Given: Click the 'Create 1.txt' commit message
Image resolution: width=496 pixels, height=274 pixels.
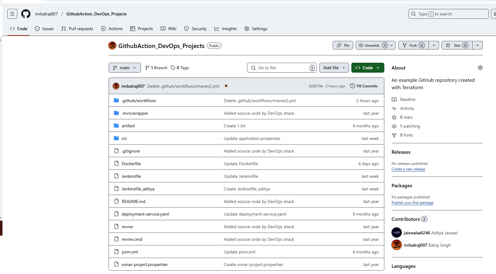Looking at the screenshot, I should pyautogui.click(x=234, y=126).
